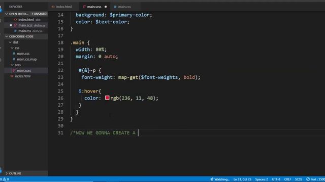Viewport: 325px width, 182px height.
Task: Open index.html in Open Editors list
Action: coord(26,20)
